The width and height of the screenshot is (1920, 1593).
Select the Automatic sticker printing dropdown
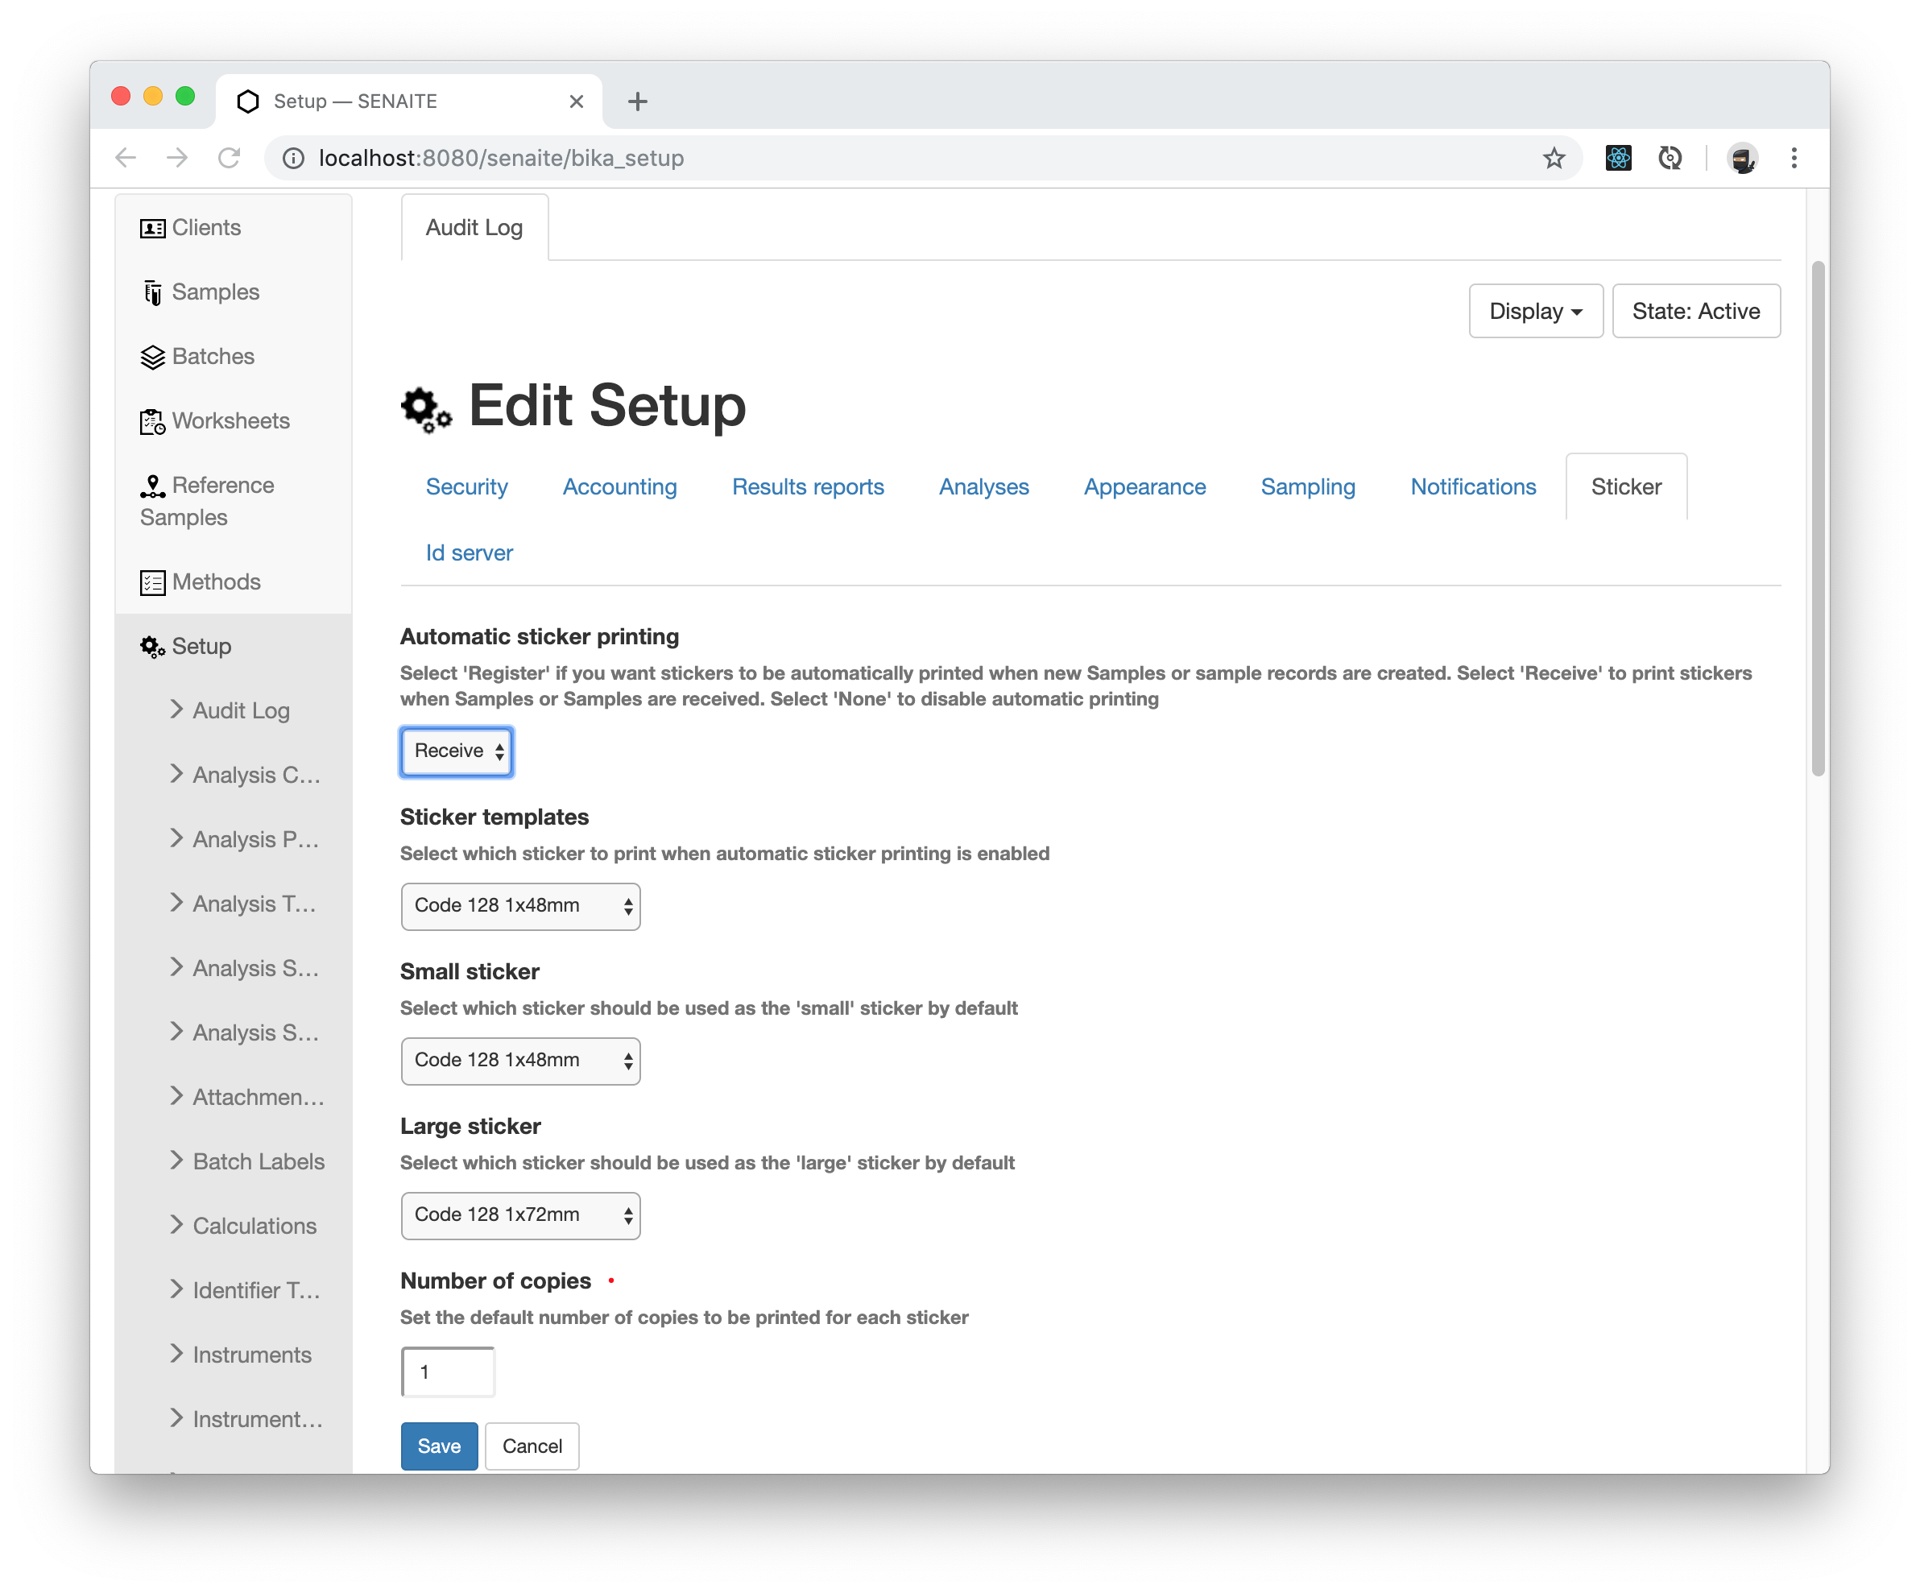coord(457,750)
